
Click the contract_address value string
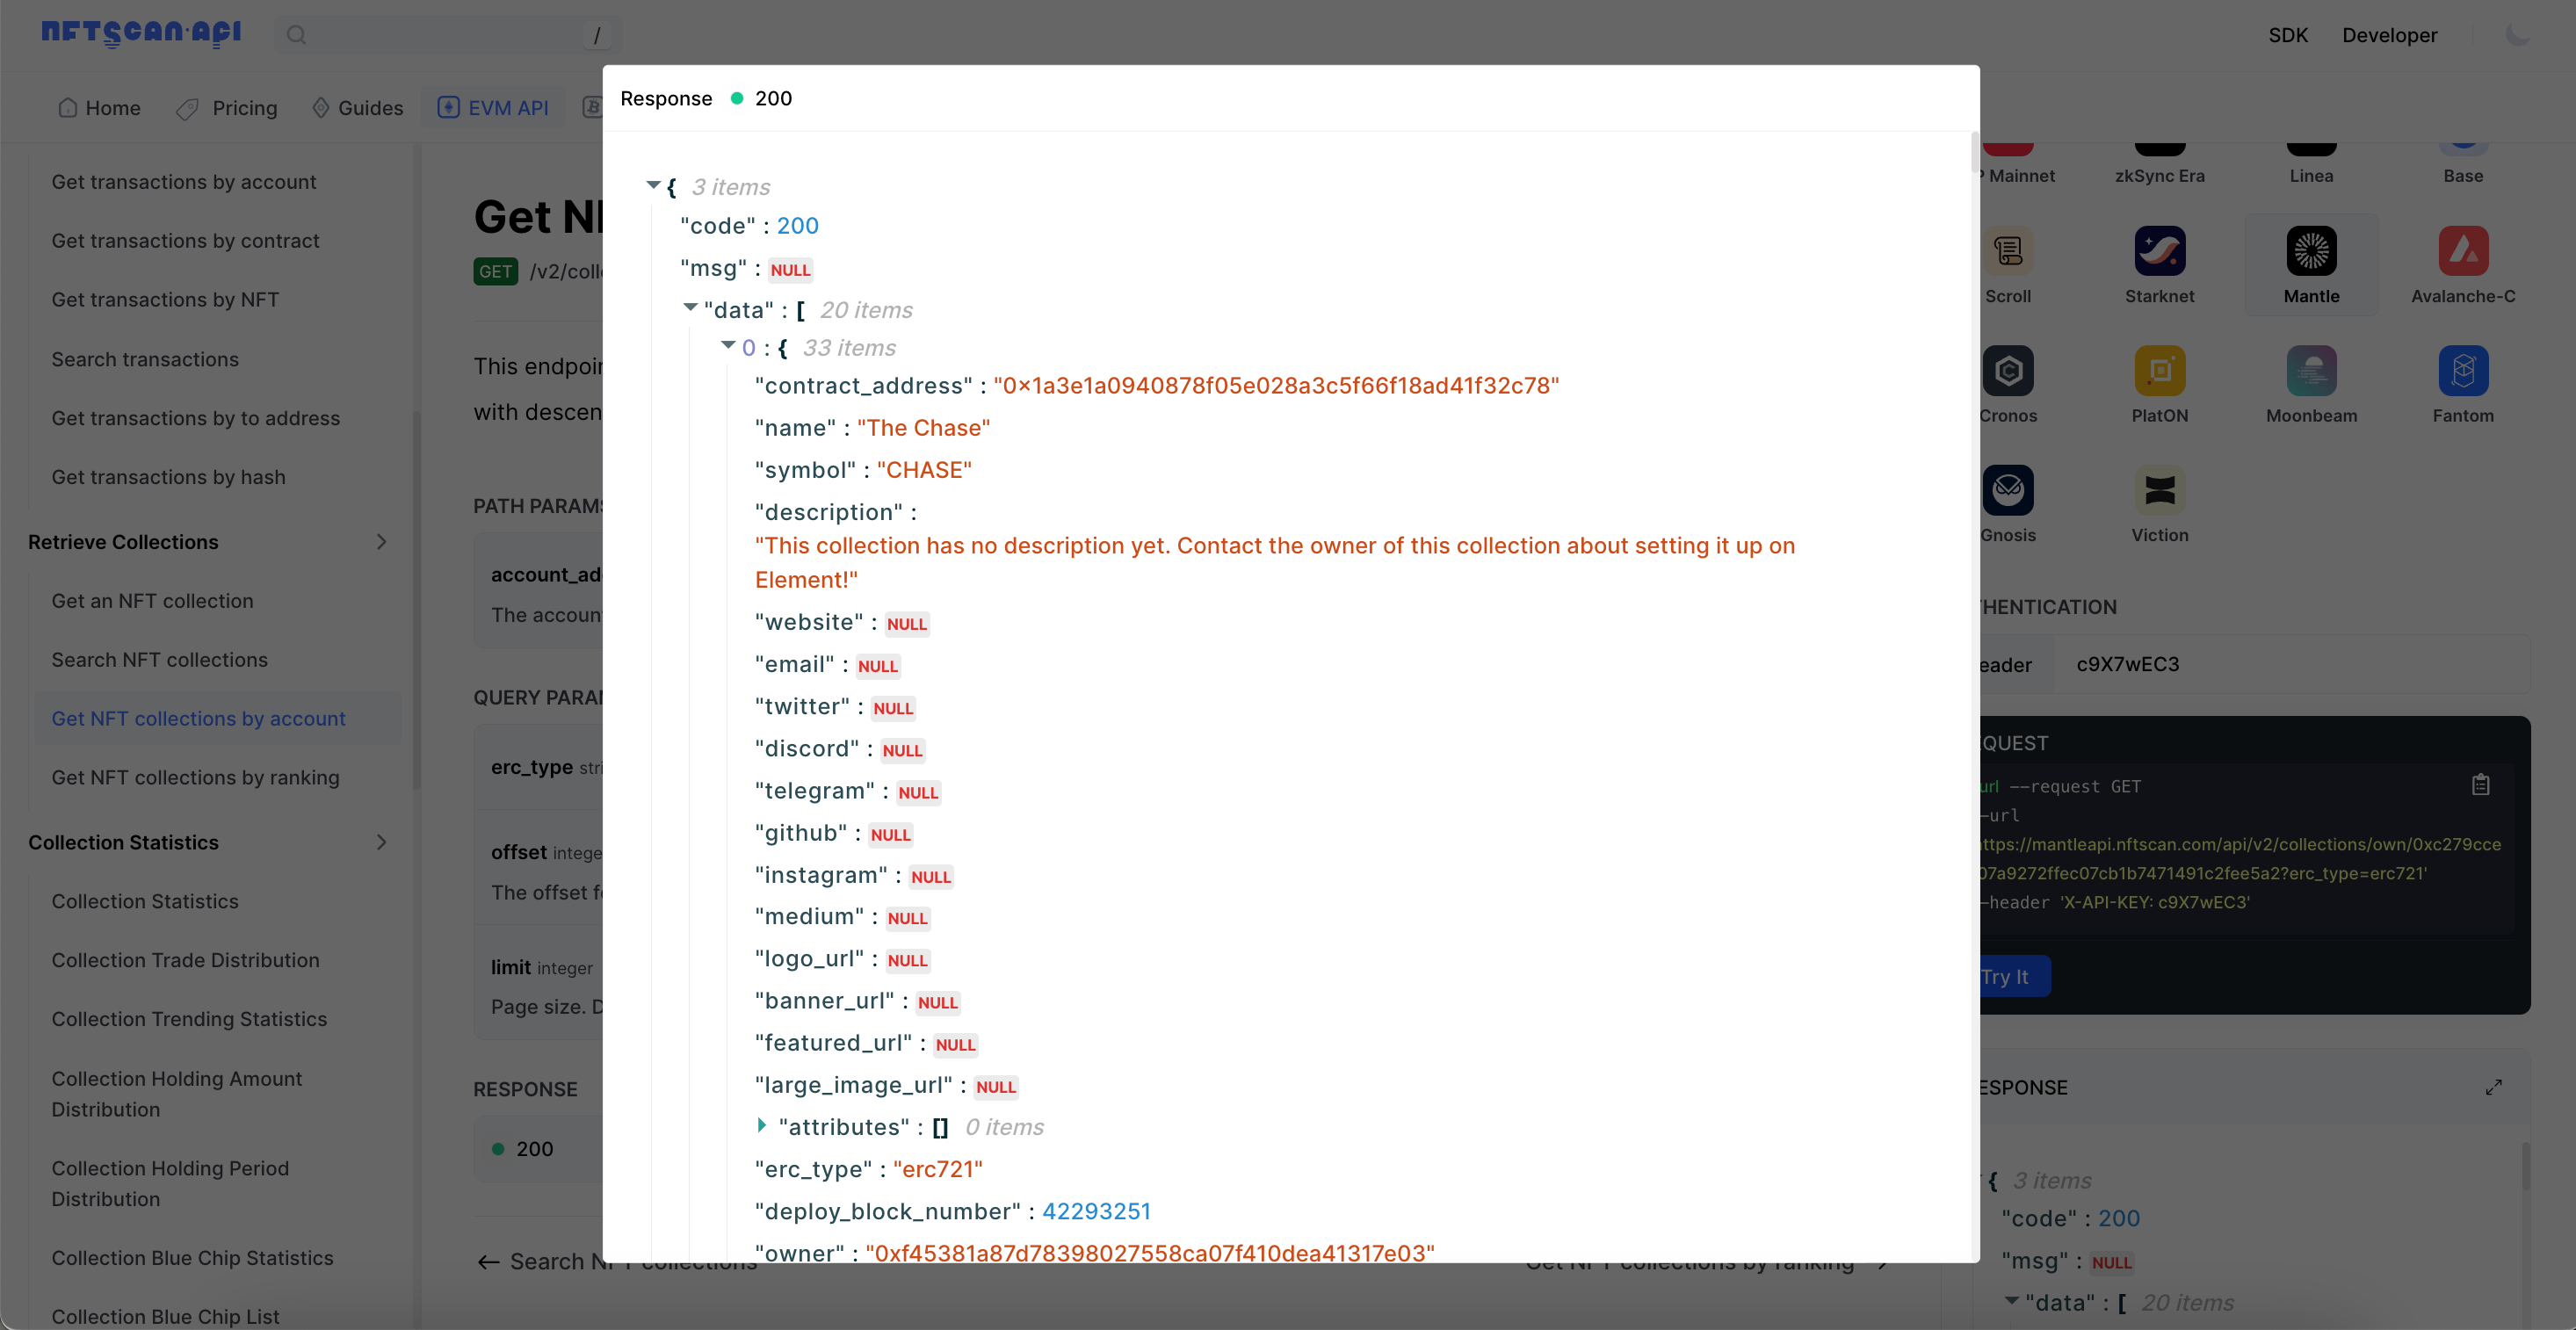pos(1276,386)
